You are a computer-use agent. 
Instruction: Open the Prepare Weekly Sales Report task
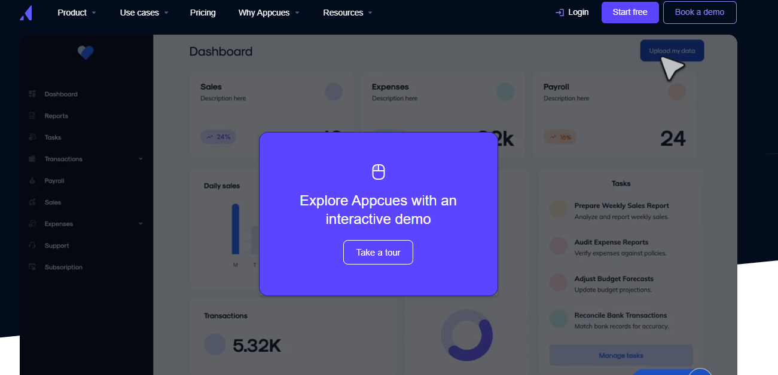tap(622, 205)
